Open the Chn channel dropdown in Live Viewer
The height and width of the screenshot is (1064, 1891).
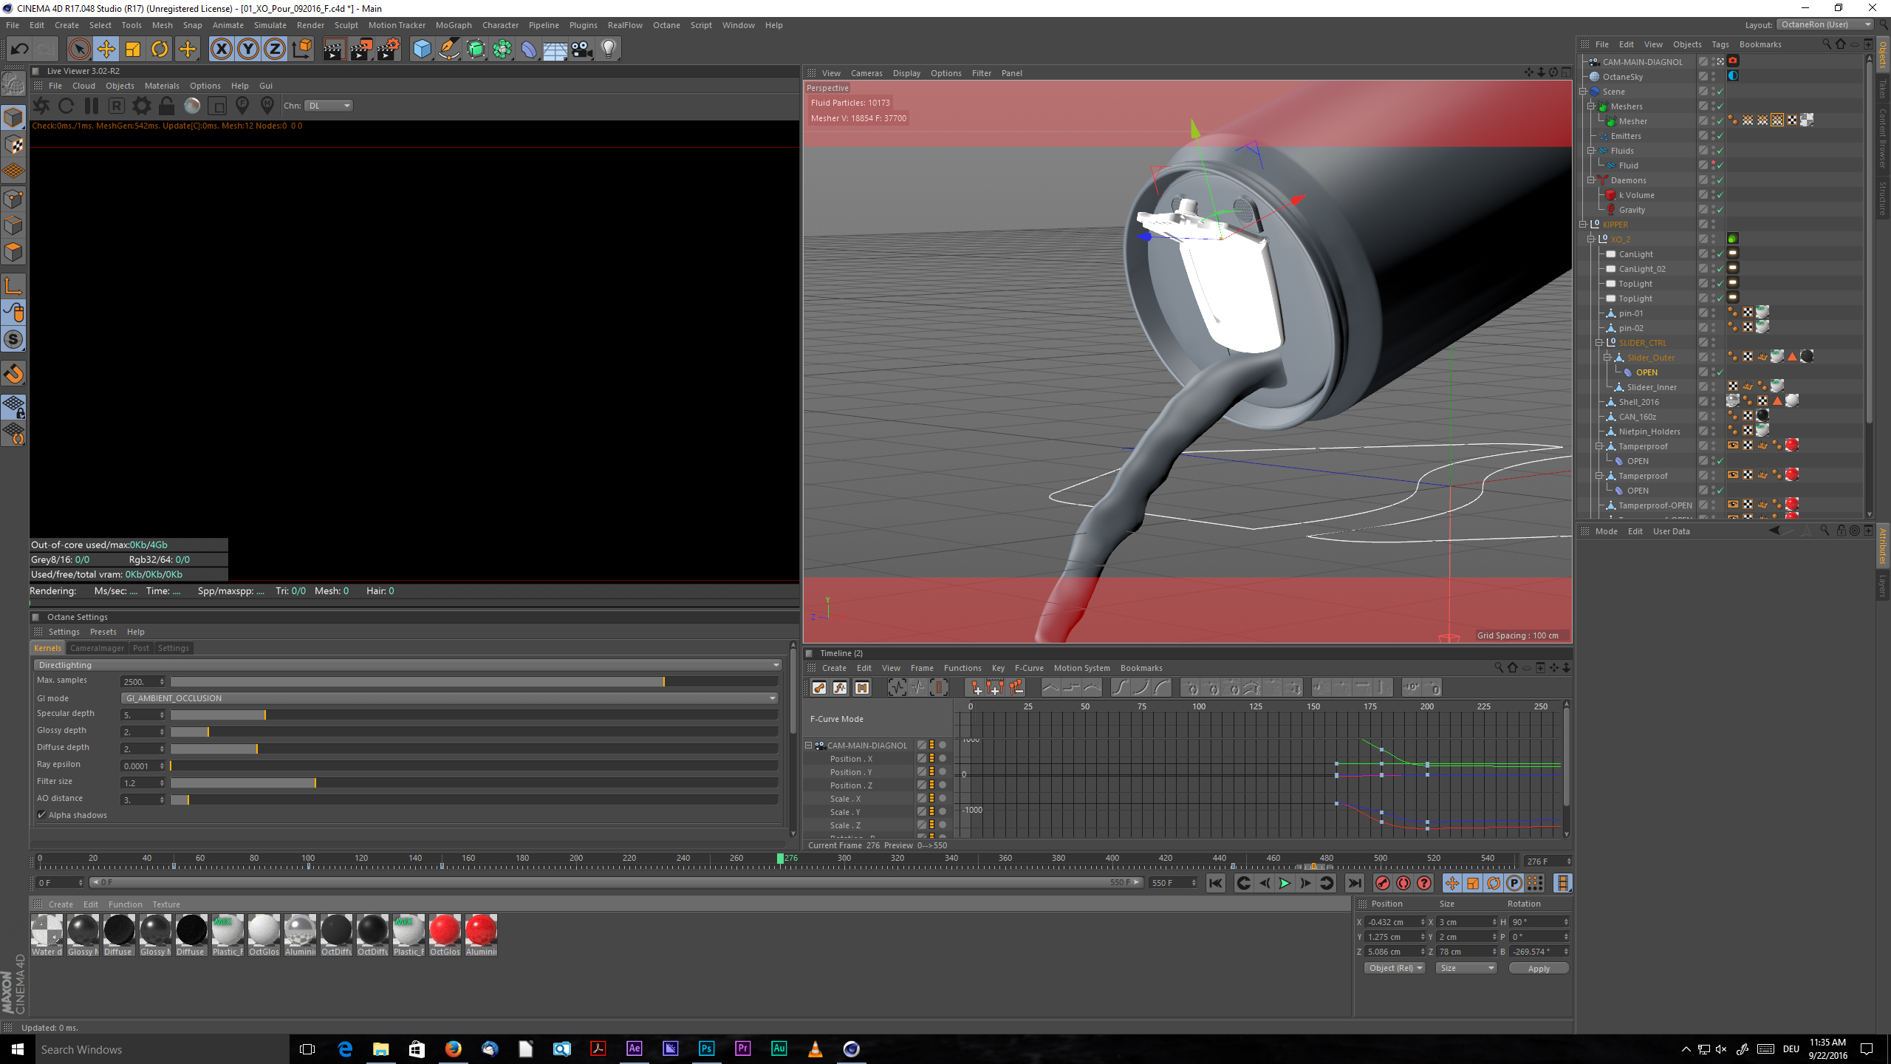click(x=329, y=106)
